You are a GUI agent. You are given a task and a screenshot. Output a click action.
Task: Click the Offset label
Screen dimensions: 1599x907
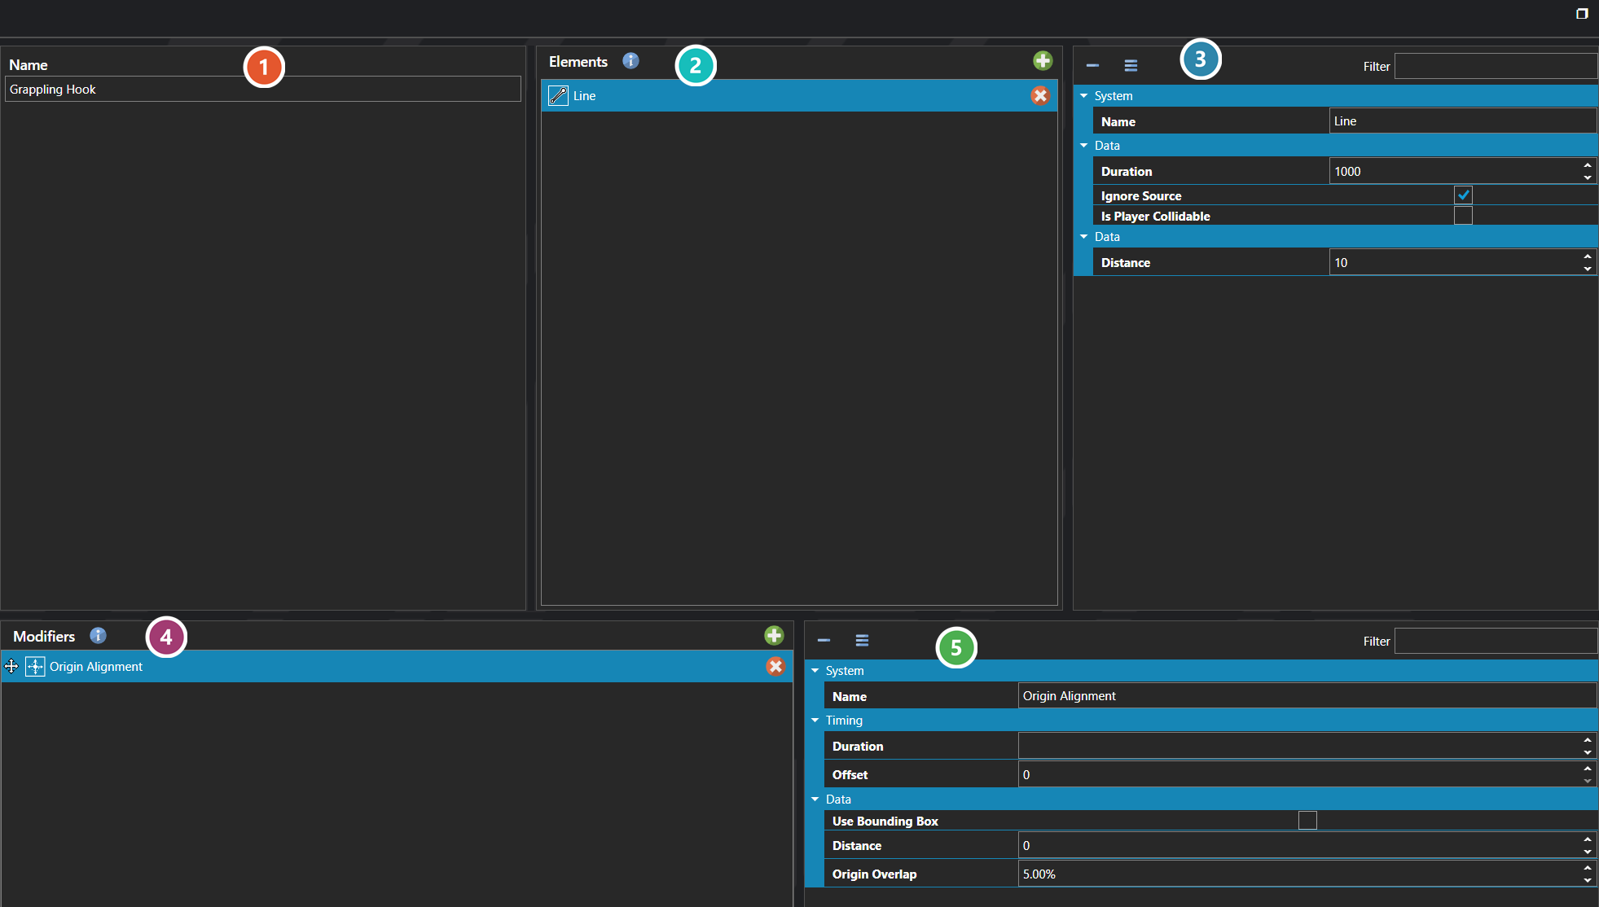pos(850,775)
